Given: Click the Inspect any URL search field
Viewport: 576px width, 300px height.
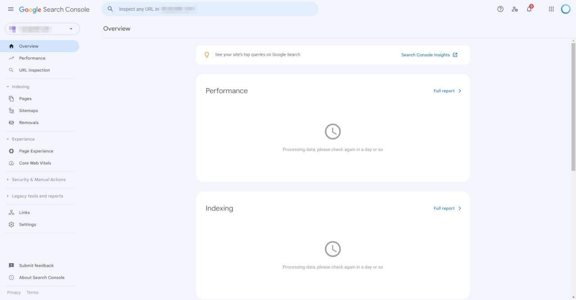Looking at the screenshot, I should (210, 9).
